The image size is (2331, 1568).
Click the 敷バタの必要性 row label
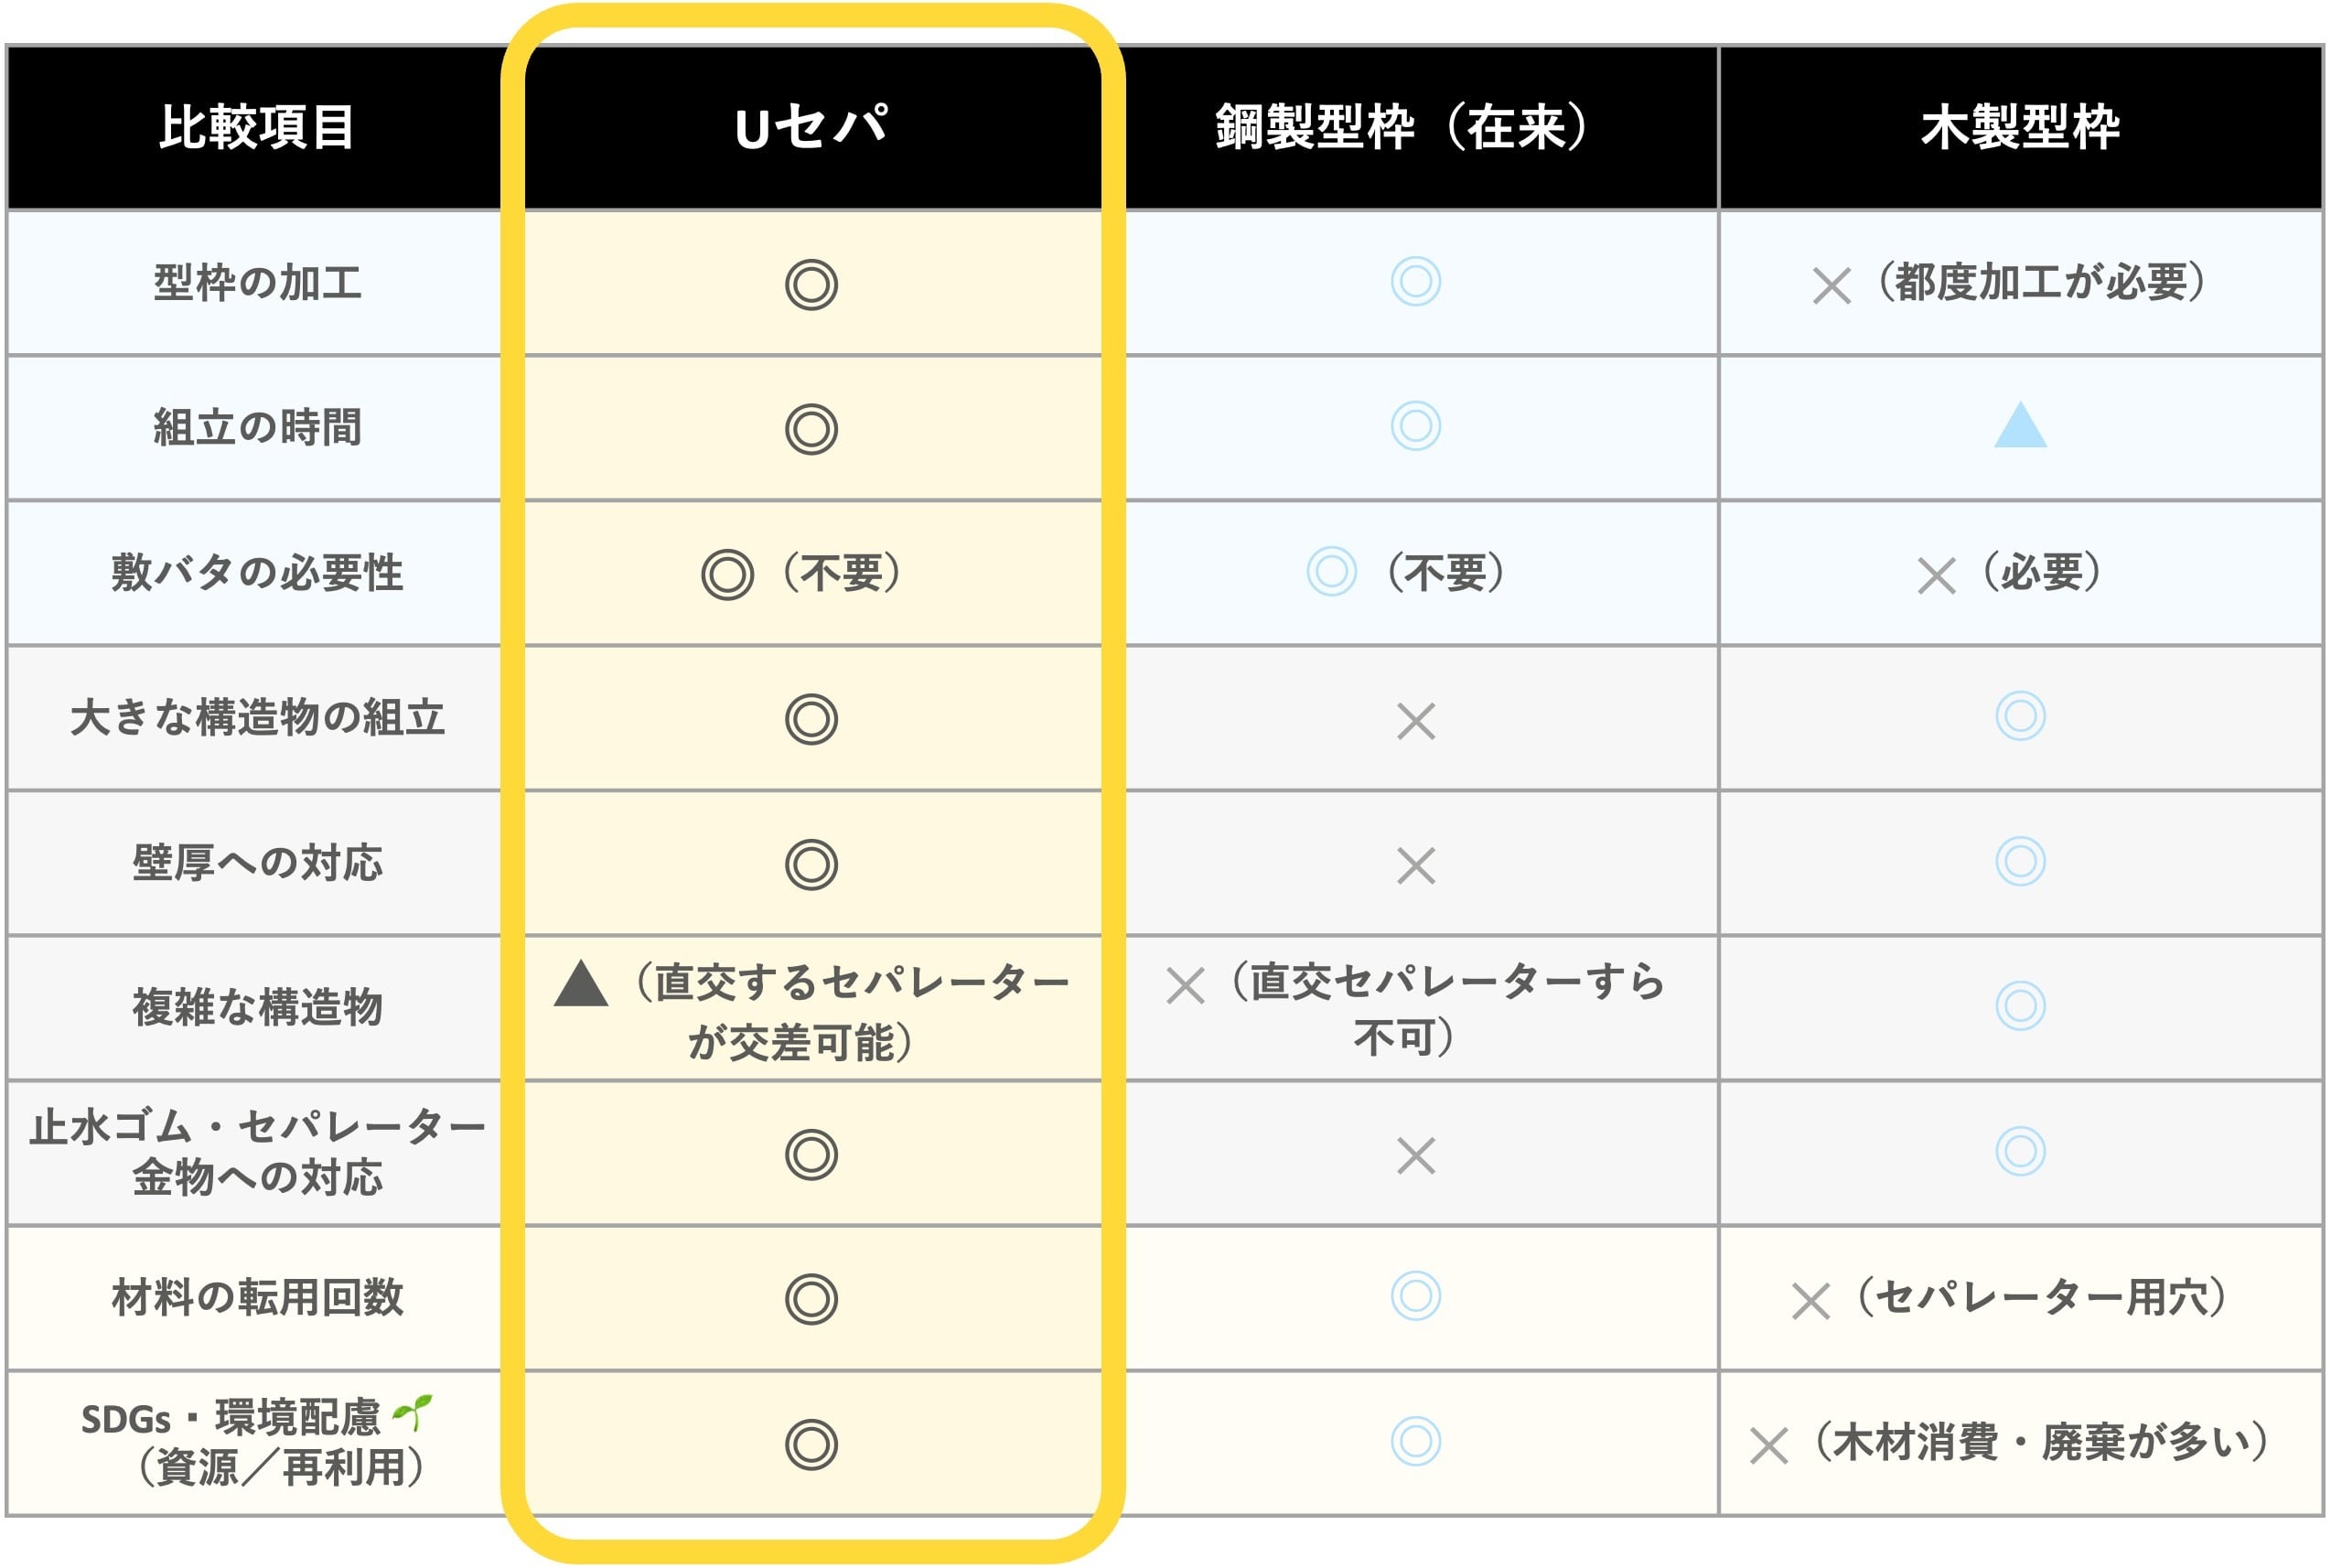pos(257,573)
